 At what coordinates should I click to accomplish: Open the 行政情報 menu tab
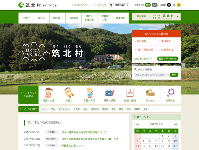[x=73, y=18]
